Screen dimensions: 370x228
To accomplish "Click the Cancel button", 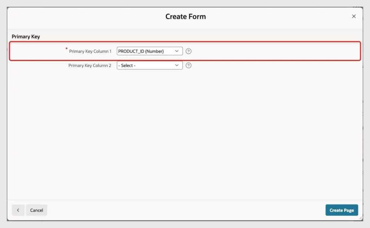I will (36, 210).
